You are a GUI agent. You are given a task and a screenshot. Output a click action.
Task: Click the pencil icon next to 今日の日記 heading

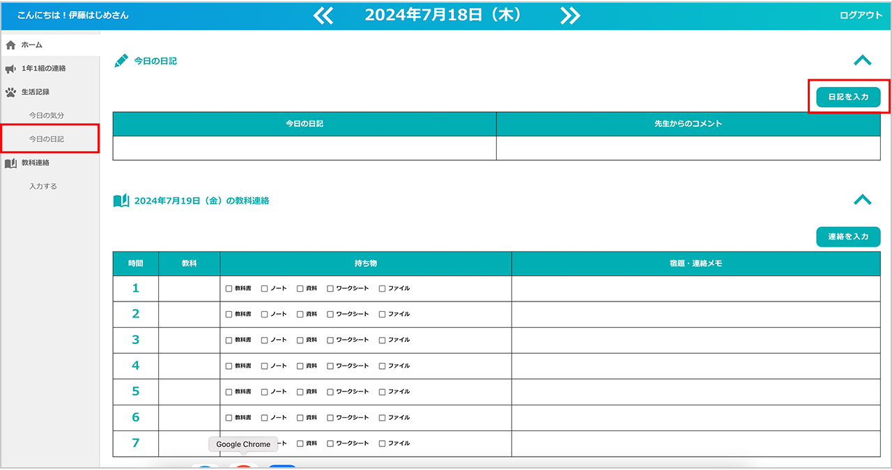click(121, 61)
